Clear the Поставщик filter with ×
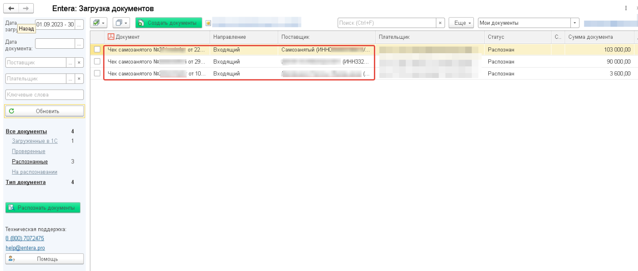638x271 pixels. pyautogui.click(x=79, y=63)
